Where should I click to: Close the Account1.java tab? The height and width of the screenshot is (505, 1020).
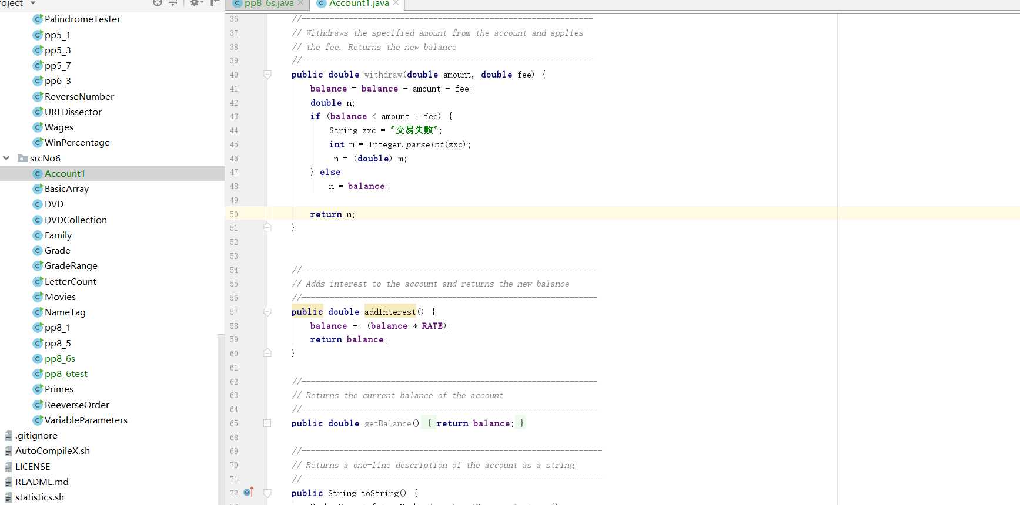tap(396, 3)
